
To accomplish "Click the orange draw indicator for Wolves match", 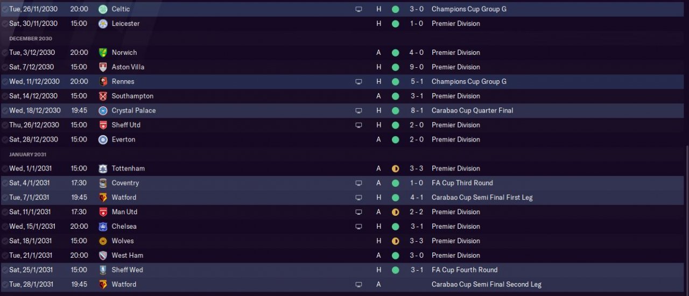I will click(x=395, y=241).
